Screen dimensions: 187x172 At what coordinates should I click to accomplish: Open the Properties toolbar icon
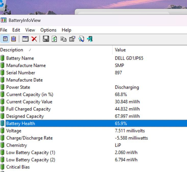[72, 39]
